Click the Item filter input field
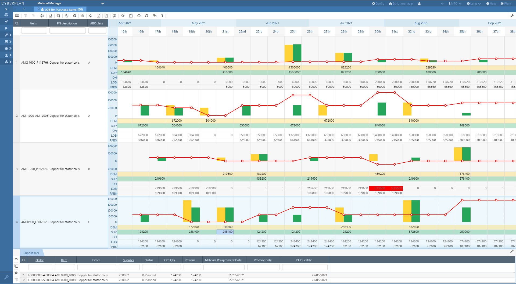Image resolution: width=516 pixels, height=284 pixels. tap(34, 30)
